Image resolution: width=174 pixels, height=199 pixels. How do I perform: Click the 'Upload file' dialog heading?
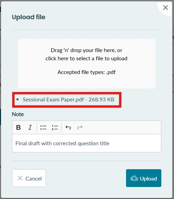pyautogui.click(x=28, y=17)
